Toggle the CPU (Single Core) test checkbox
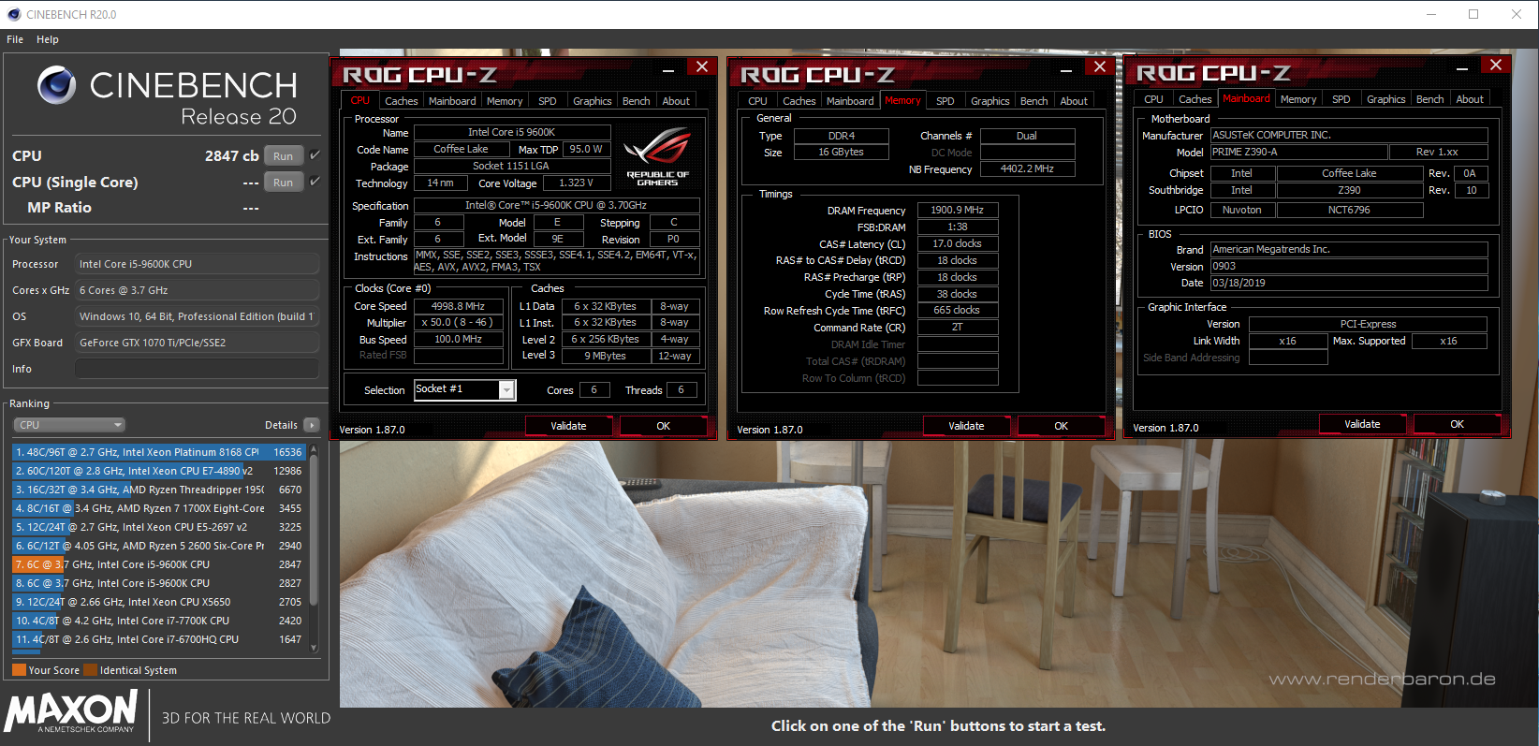 point(315,182)
